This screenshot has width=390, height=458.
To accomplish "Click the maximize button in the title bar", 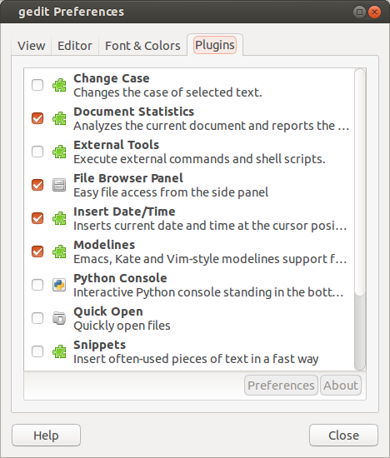I will 359,12.
